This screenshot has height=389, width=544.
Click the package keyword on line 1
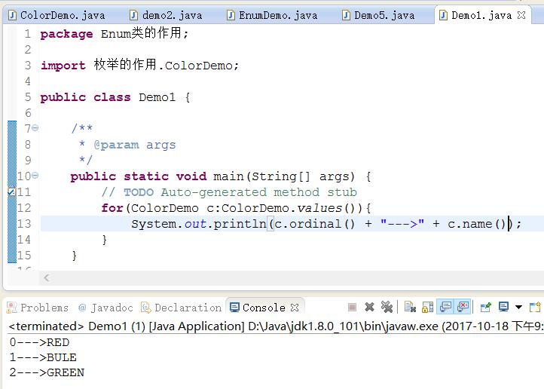[x=66, y=34]
